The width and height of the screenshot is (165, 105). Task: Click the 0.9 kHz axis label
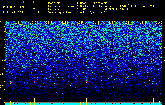tap(2, 60)
